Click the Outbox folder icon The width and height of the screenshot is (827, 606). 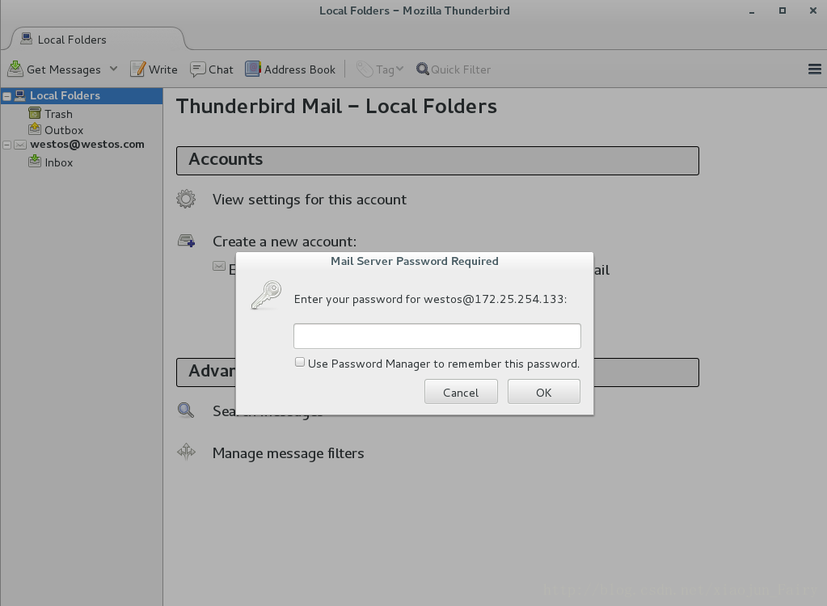(x=35, y=128)
